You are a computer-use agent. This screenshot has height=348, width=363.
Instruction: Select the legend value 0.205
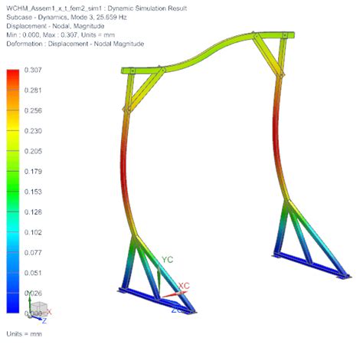pos(33,151)
